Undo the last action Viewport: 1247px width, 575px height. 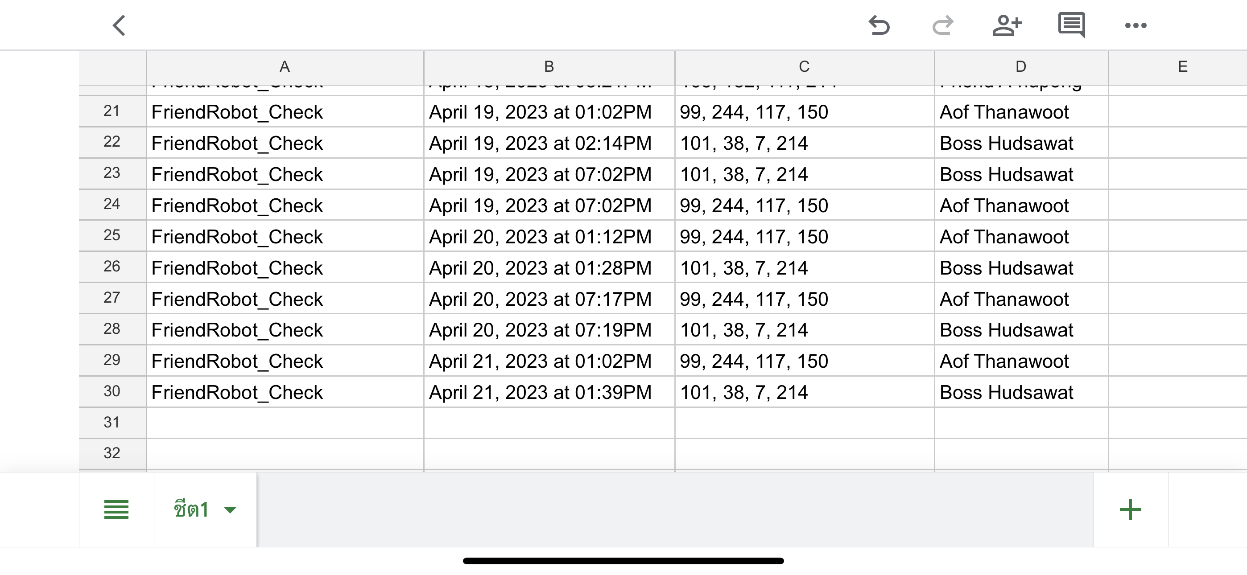point(879,25)
